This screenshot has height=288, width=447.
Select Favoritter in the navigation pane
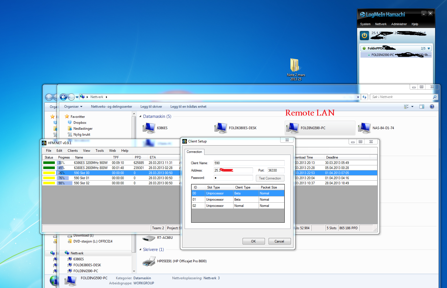point(75,116)
